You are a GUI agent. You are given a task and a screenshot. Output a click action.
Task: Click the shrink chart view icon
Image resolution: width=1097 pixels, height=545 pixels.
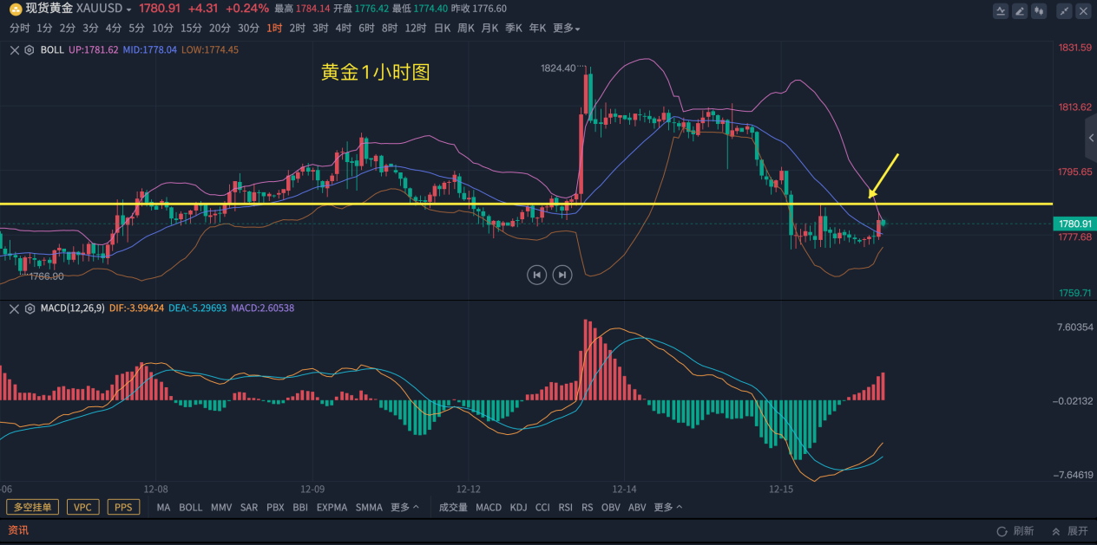coord(1064,11)
